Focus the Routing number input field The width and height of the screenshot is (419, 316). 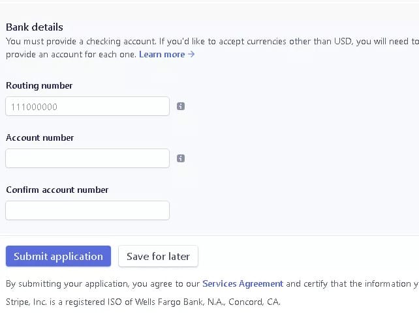(87, 106)
